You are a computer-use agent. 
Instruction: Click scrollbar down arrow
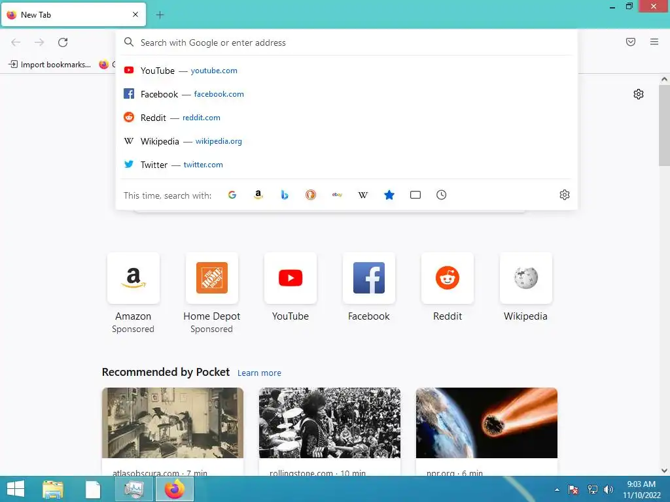click(x=664, y=471)
